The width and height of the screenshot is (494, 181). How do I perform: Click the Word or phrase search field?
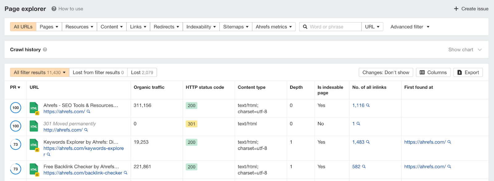(330, 27)
